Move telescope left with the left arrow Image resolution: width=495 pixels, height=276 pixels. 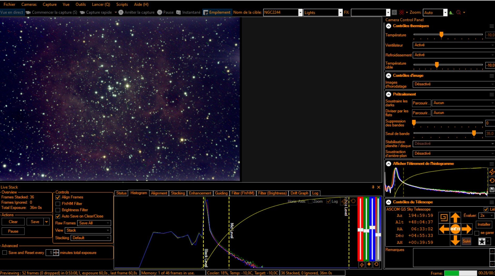coord(444,229)
